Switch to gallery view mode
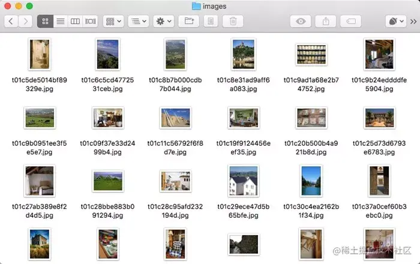This screenshot has height=264, width=420. tap(90, 21)
